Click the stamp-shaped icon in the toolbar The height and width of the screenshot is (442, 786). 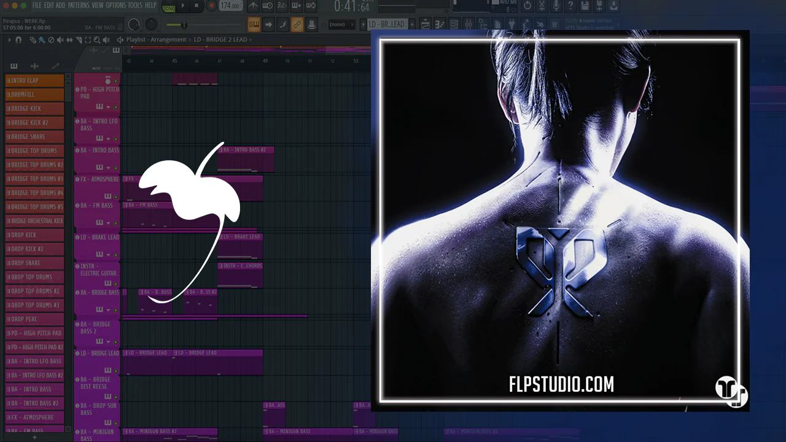312,25
